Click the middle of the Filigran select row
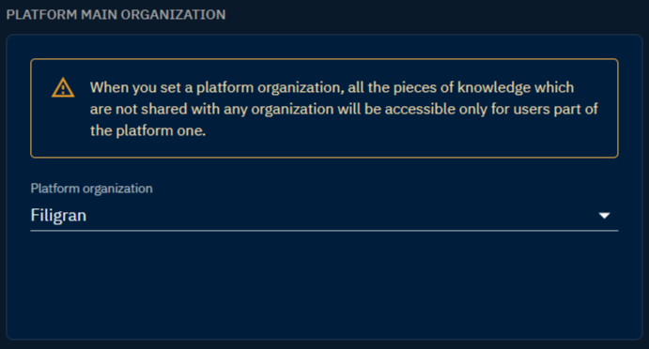The width and height of the screenshot is (649, 349). click(x=324, y=216)
